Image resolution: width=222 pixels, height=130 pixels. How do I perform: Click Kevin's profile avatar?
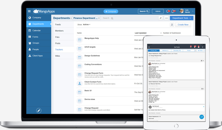pyautogui.click(x=182, y=11)
